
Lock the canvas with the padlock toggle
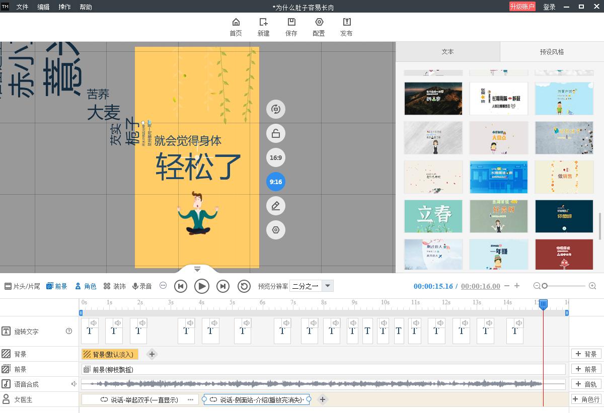click(x=275, y=133)
